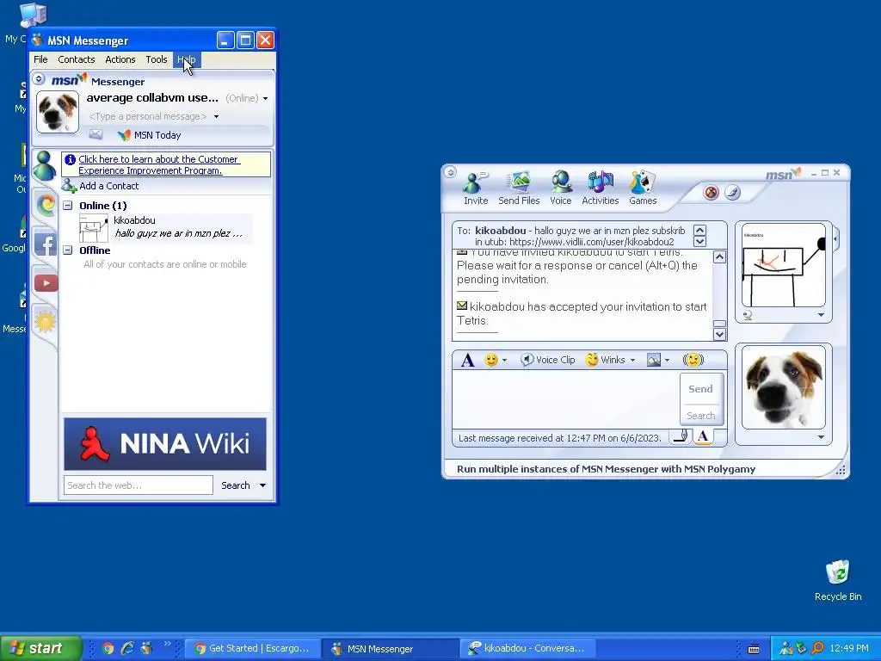
Task: Open the weather sun sidebar tab
Action: coord(46,322)
